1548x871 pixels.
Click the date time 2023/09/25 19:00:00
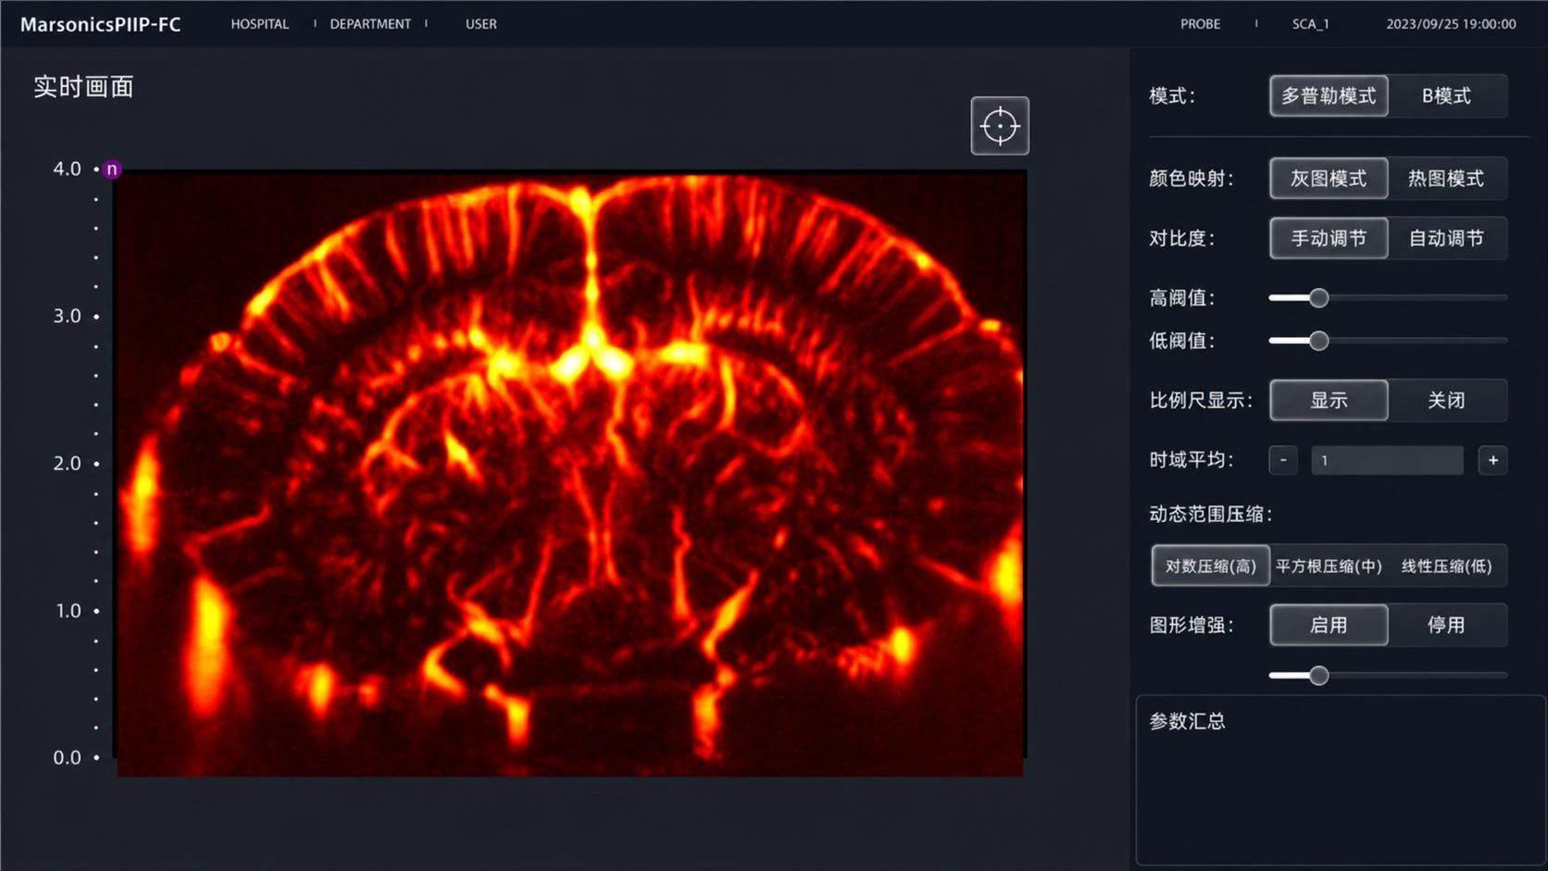(x=1451, y=24)
